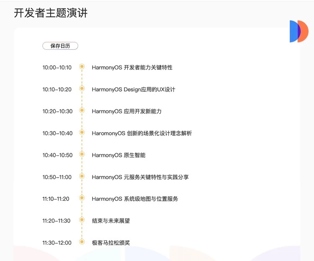The image size is (314, 261).
Task: Click the timeline dot beside 11:30–12:00
Action: tap(82, 242)
